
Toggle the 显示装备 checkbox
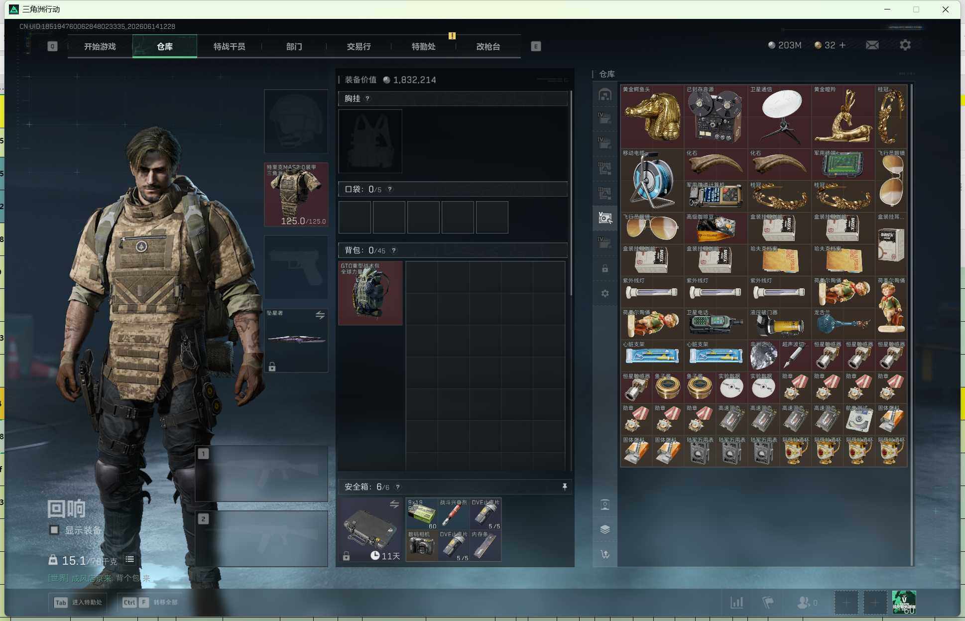(x=54, y=530)
